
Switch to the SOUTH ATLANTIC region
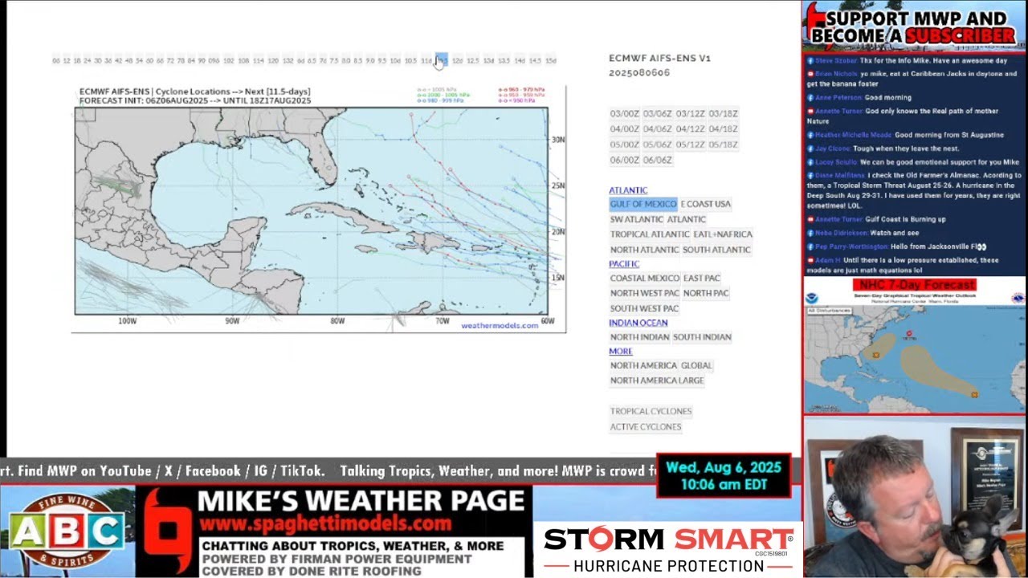pos(716,250)
